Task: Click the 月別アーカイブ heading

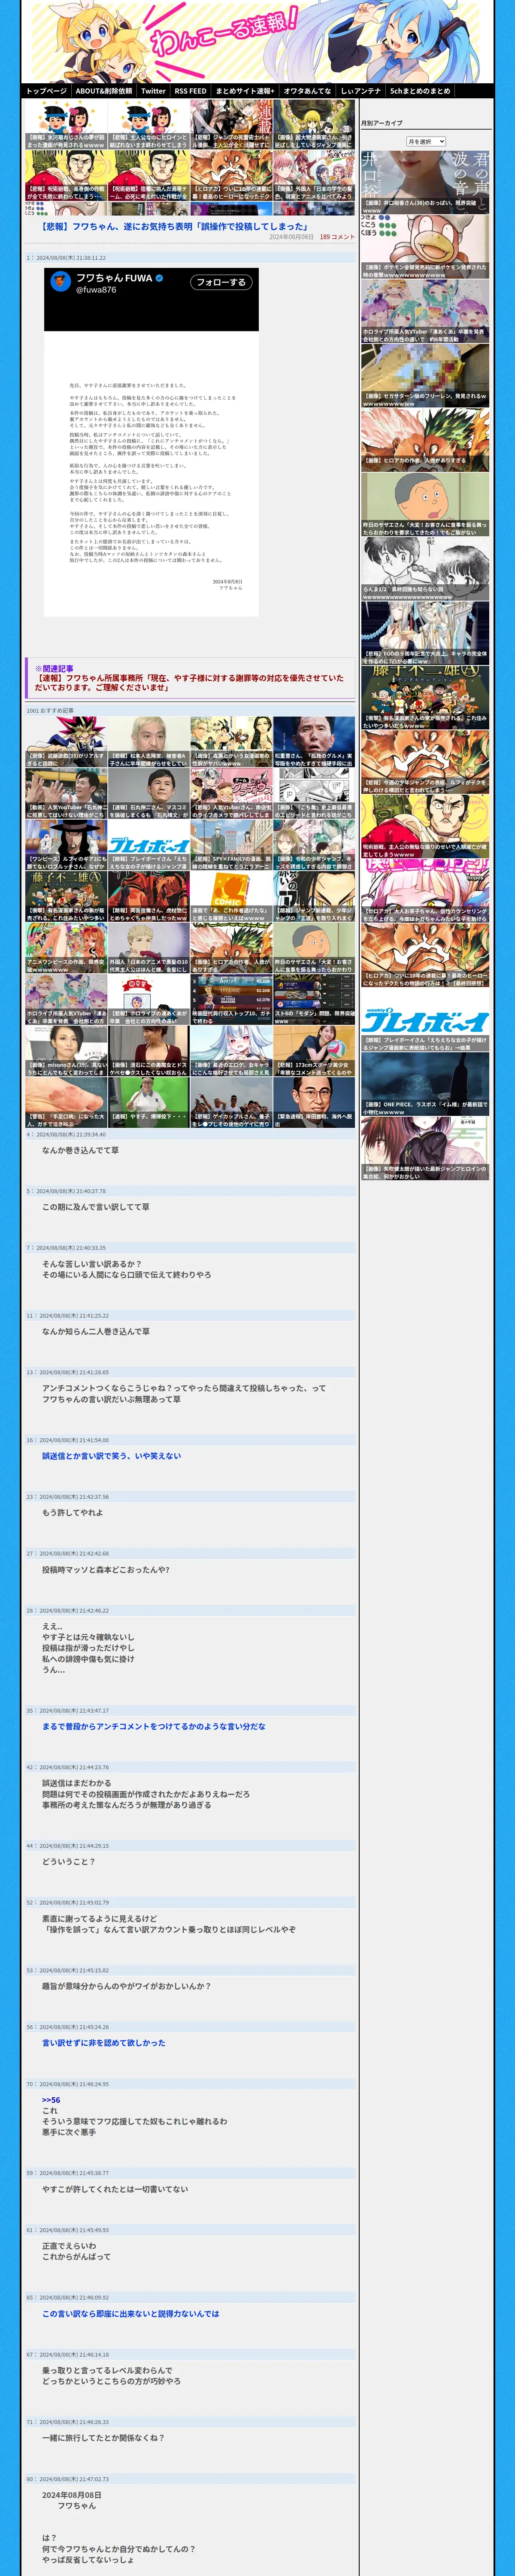Action: click(382, 123)
